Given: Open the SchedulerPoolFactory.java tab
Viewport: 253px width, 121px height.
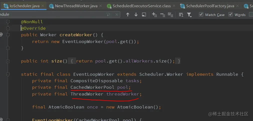Looking at the screenshot, I should coord(210,6).
